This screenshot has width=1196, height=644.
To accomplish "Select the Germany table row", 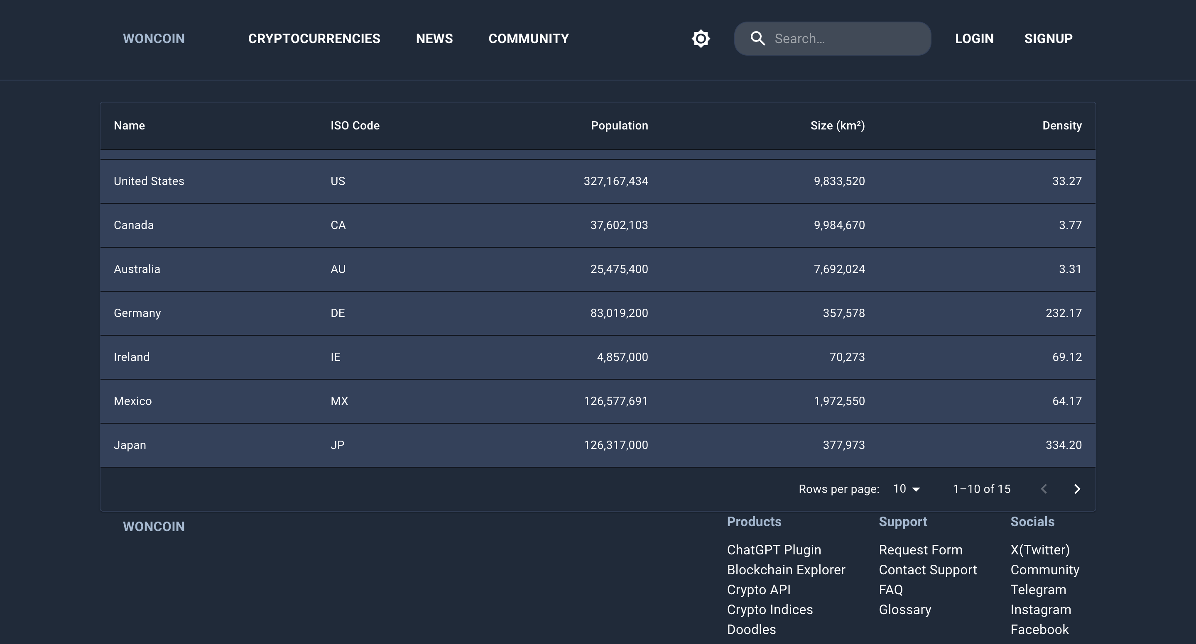I will [598, 313].
